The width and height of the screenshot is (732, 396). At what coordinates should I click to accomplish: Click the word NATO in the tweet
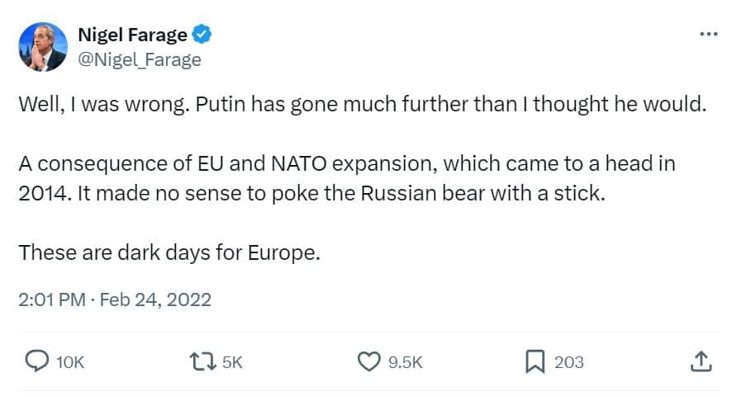pos(299,163)
